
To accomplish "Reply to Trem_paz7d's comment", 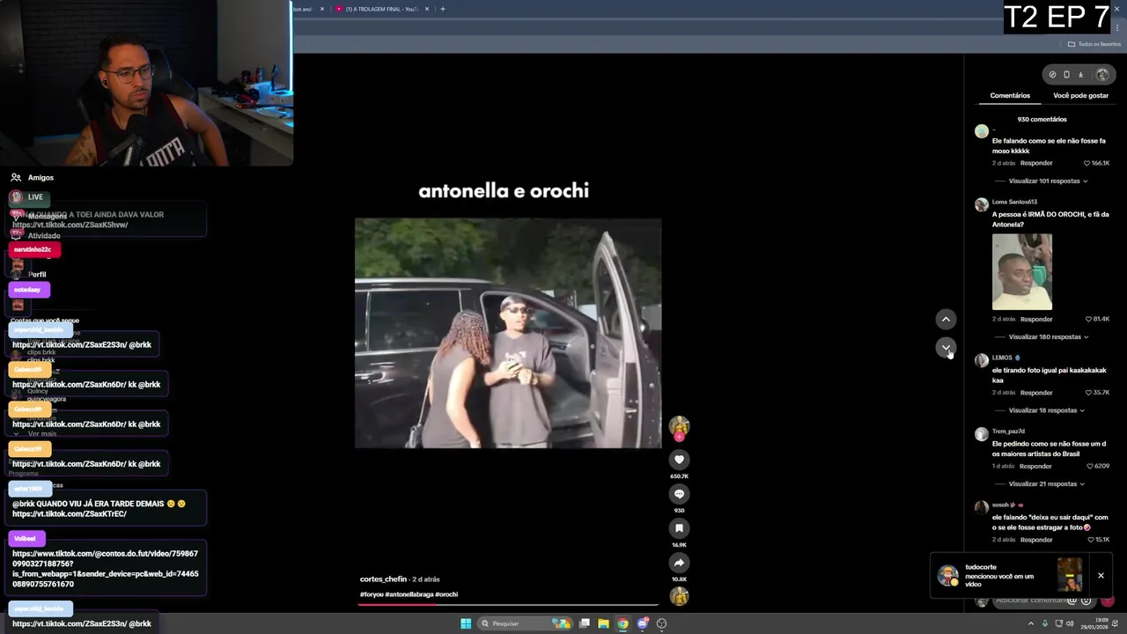I will pos(1035,466).
